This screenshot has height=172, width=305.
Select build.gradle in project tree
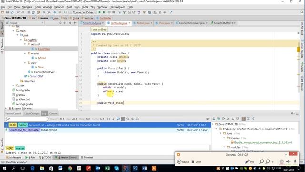coord(23,90)
